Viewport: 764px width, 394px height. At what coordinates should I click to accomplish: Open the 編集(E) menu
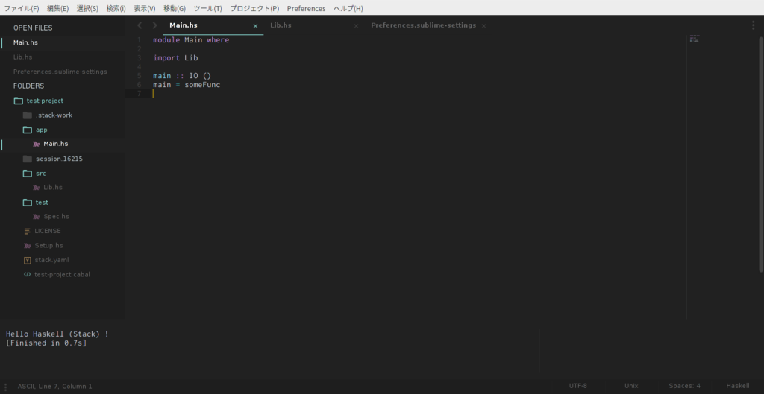pyautogui.click(x=58, y=9)
